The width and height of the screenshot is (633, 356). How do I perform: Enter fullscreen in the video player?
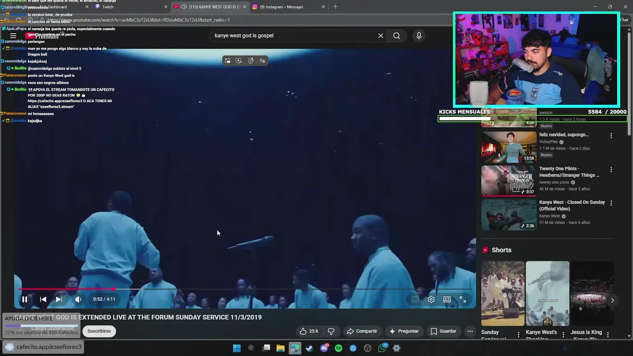click(463, 299)
